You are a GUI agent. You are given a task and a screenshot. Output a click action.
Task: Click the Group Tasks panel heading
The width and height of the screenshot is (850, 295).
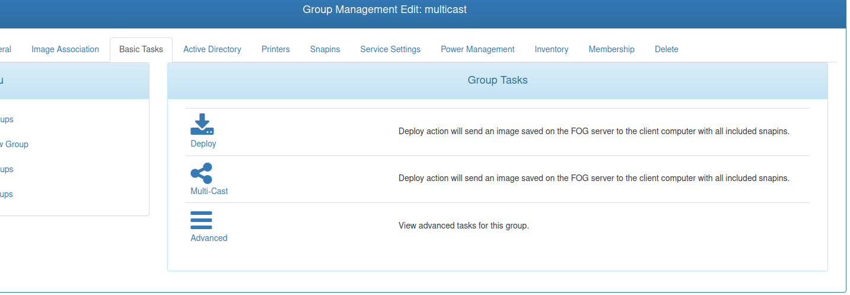click(498, 80)
